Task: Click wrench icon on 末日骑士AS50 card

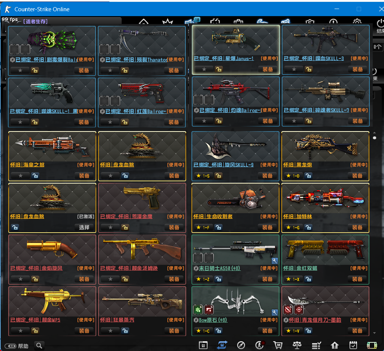Action: click(x=275, y=260)
